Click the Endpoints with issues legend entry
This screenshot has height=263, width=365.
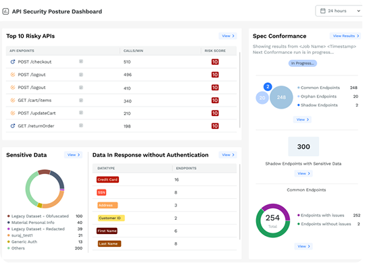point(328,215)
